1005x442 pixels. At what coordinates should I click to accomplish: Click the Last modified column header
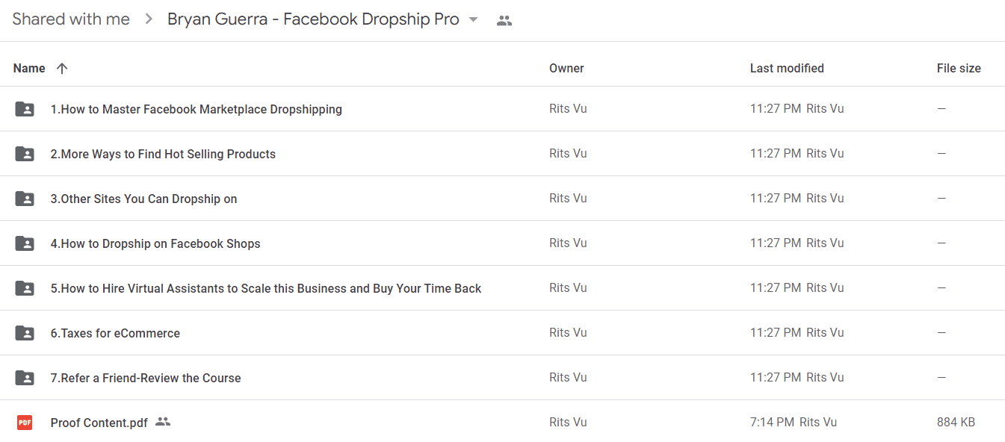(787, 68)
